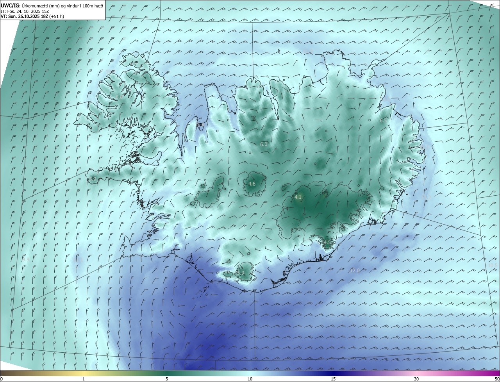Click the 6.5 value in northeast Iceland
The width and height of the screenshot is (500, 382).
(383, 121)
